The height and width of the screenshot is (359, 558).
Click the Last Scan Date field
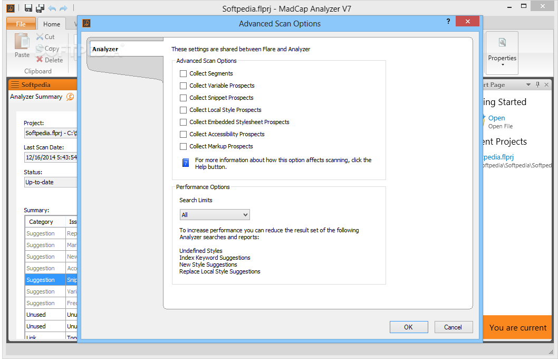[51, 157]
